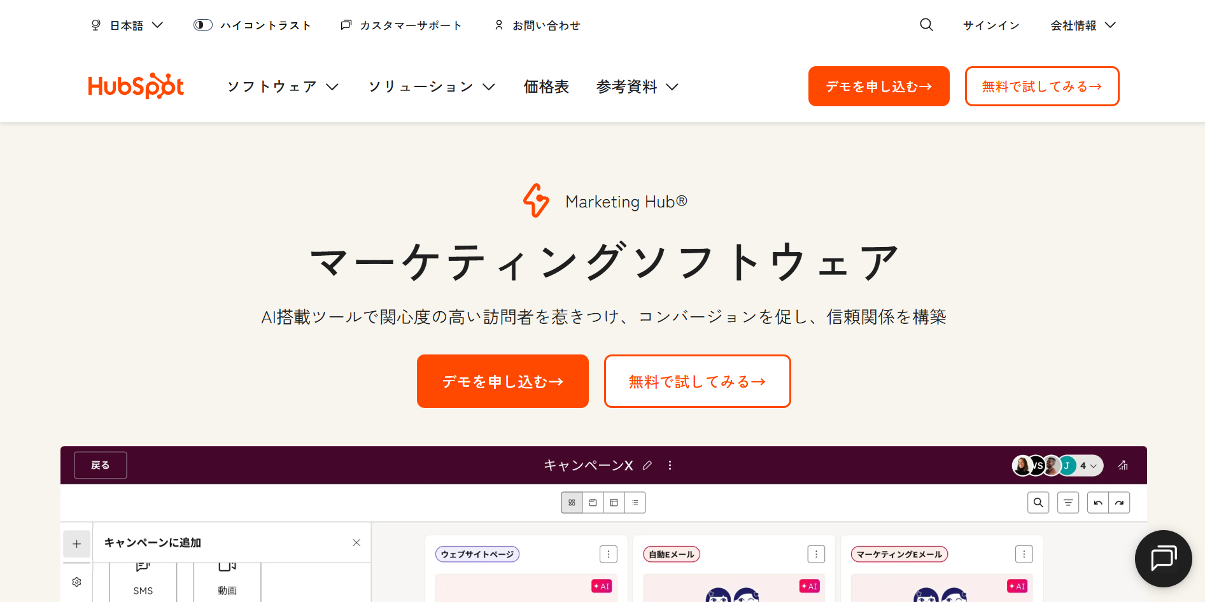Open the campaign filter options
The width and height of the screenshot is (1205, 602).
coord(1068,502)
